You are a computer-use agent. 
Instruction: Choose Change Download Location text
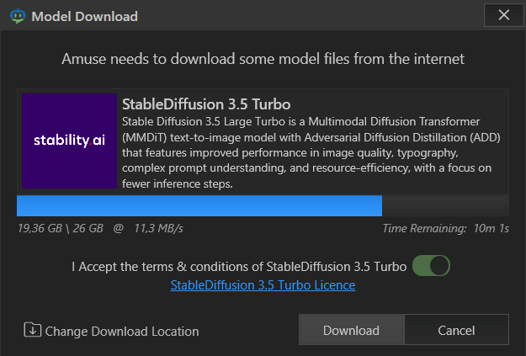coord(122,332)
